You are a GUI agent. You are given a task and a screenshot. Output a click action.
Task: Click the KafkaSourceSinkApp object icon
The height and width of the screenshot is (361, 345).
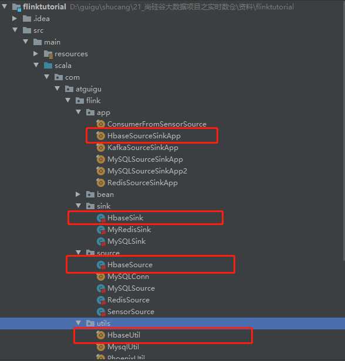coord(101,148)
